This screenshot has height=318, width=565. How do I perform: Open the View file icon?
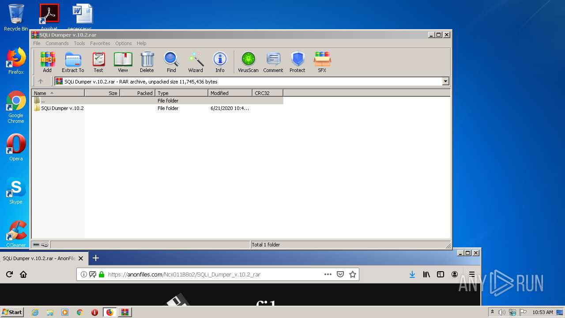click(x=123, y=62)
